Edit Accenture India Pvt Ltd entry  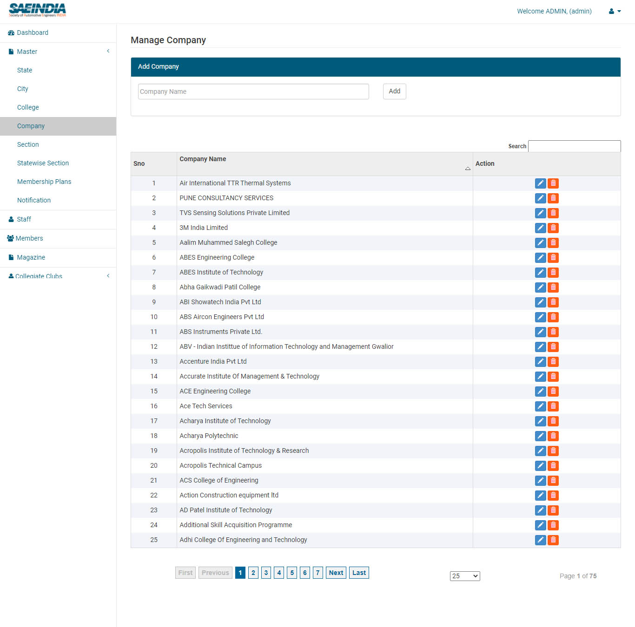(540, 361)
